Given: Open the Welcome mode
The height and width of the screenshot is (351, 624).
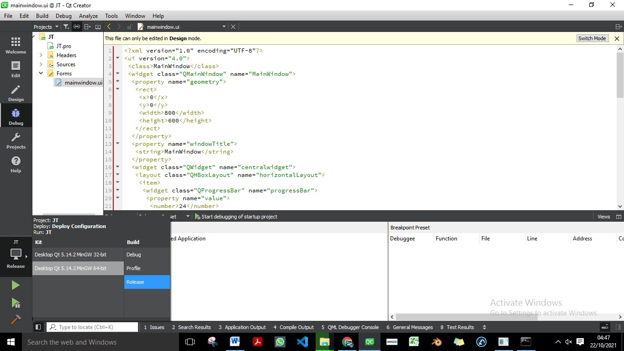Looking at the screenshot, I should coord(16,45).
